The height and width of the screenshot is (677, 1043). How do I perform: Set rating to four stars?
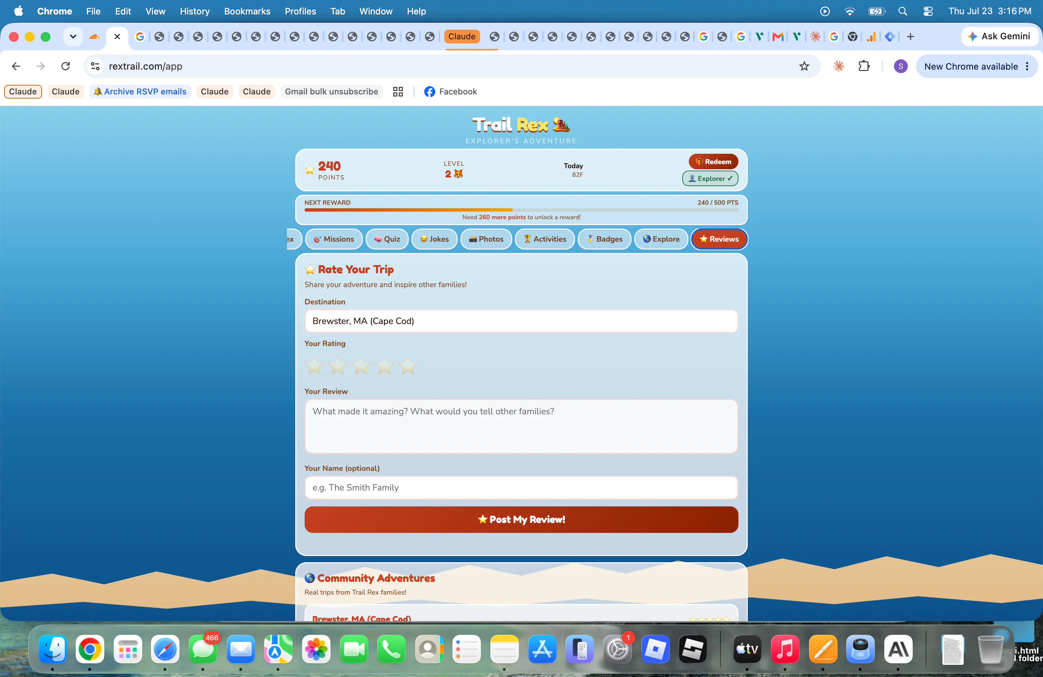tap(384, 366)
